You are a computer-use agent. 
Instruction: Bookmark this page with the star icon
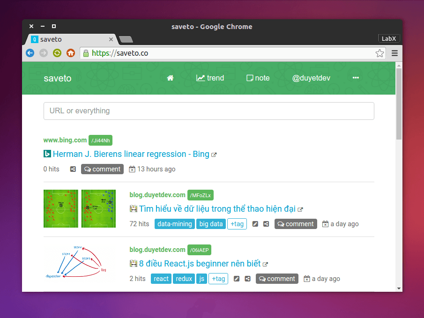(379, 53)
